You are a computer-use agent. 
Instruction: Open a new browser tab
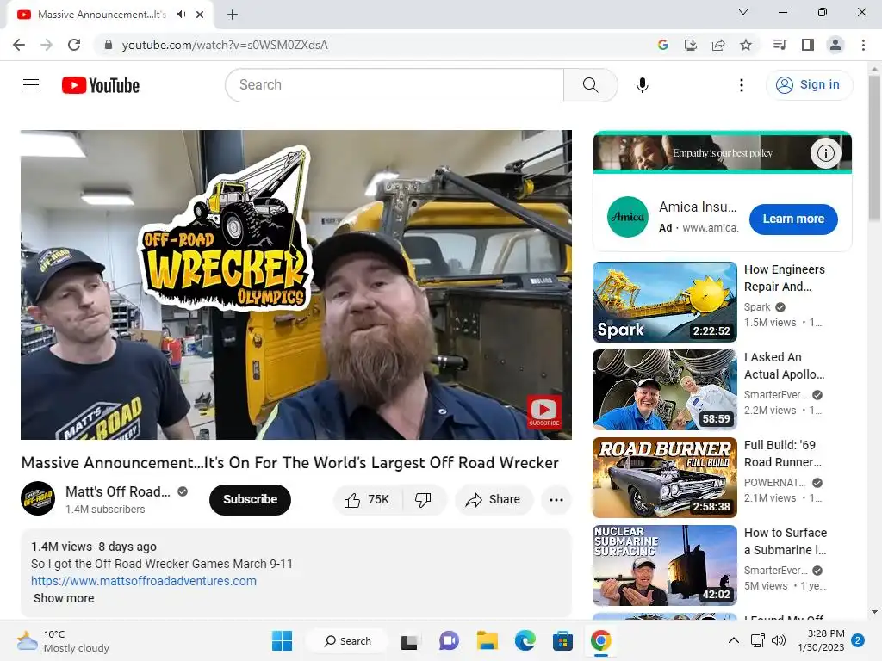pyautogui.click(x=233, y=15)
